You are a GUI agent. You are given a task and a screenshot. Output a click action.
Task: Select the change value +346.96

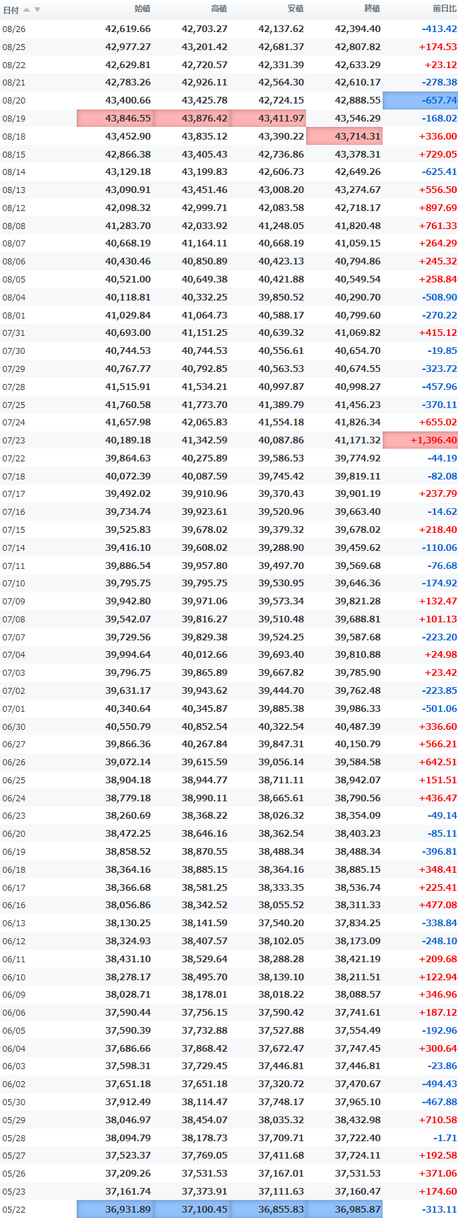point(438,995)
